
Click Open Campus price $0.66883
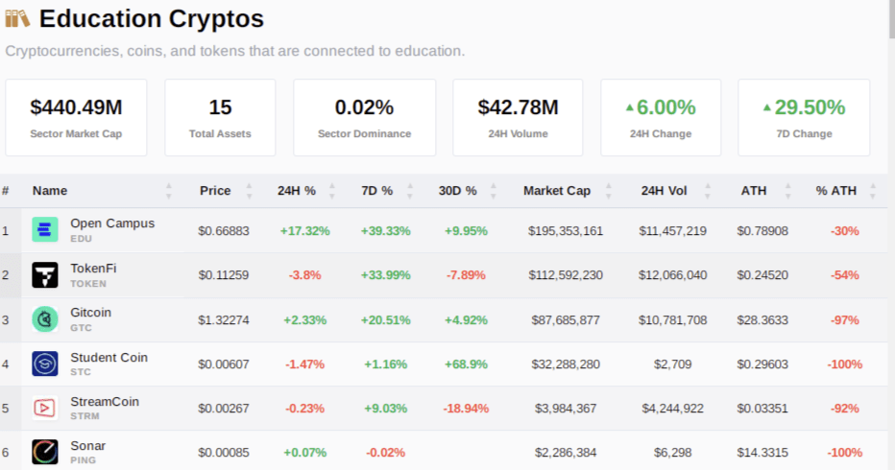tap(224, 231)
